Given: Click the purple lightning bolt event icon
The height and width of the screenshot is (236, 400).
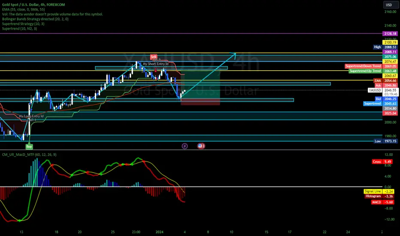Looking at the screenshot, I should (x=185, y=146).
